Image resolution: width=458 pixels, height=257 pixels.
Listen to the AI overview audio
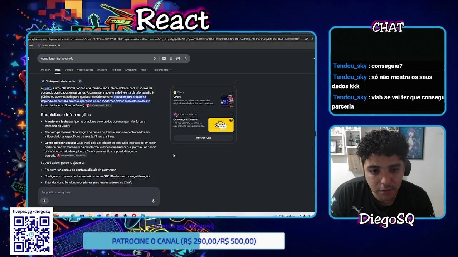click(80, 81)
